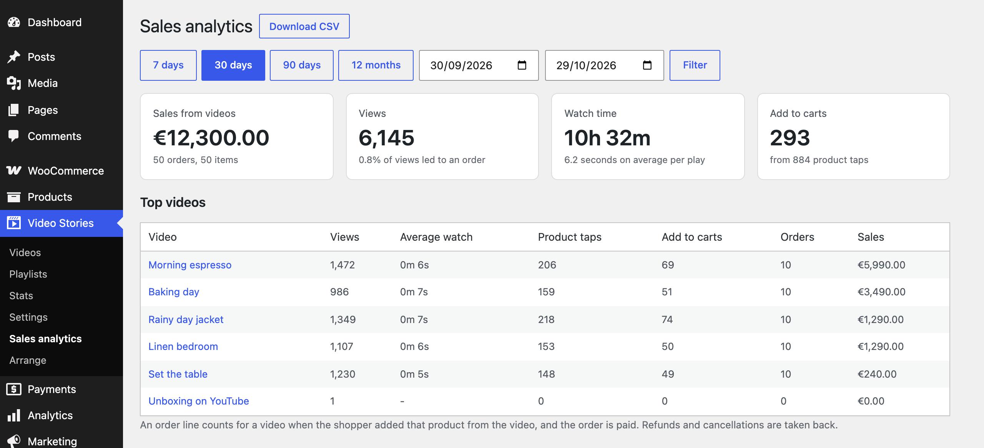Select the 12 months range

376,65
